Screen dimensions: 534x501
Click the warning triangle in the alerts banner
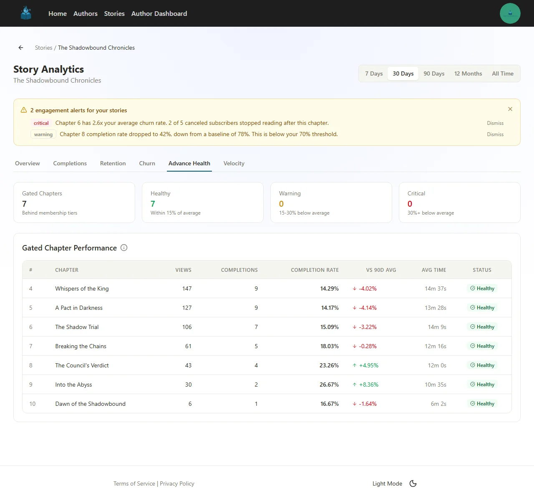[x=24, y=109]
